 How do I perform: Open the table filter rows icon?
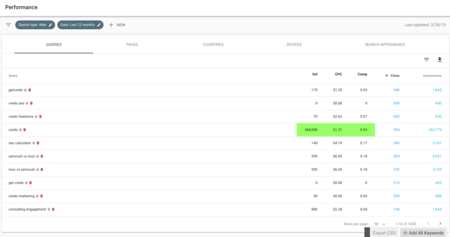pos(427,60)
